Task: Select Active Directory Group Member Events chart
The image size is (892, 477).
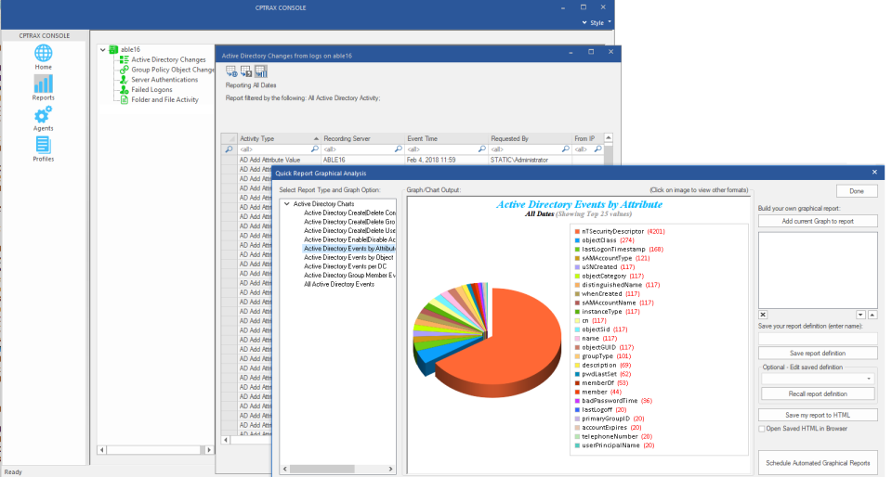Action: [349, 276]
